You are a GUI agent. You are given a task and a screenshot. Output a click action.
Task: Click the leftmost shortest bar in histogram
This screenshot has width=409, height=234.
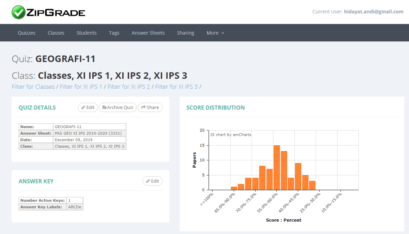(234, 188)
